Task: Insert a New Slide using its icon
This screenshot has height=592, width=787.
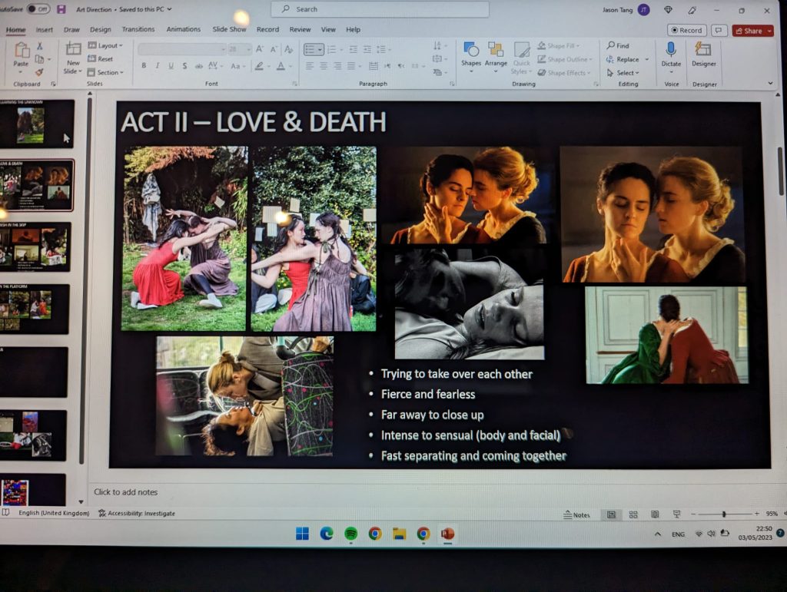Action: click(73, 49)
